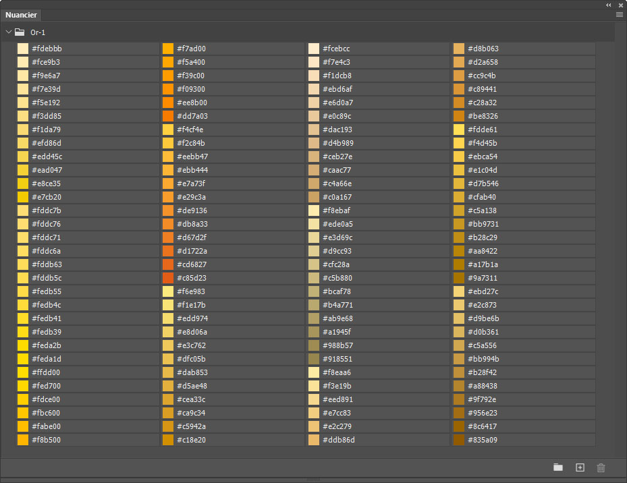Choose the #f4d45b swatch

[x=459, y=143]
